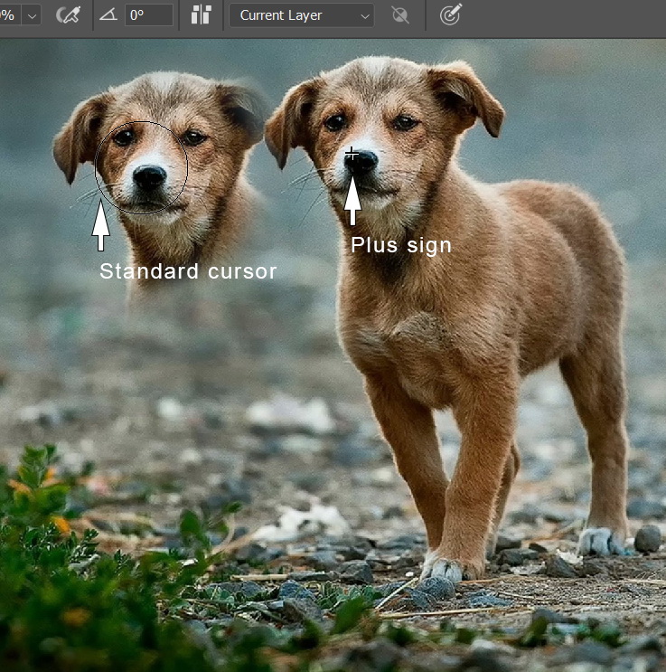This screenshot has height=672, width=666.
Task: Toggle ignore adjustment layers icon
Action: [x=400, y=15]
